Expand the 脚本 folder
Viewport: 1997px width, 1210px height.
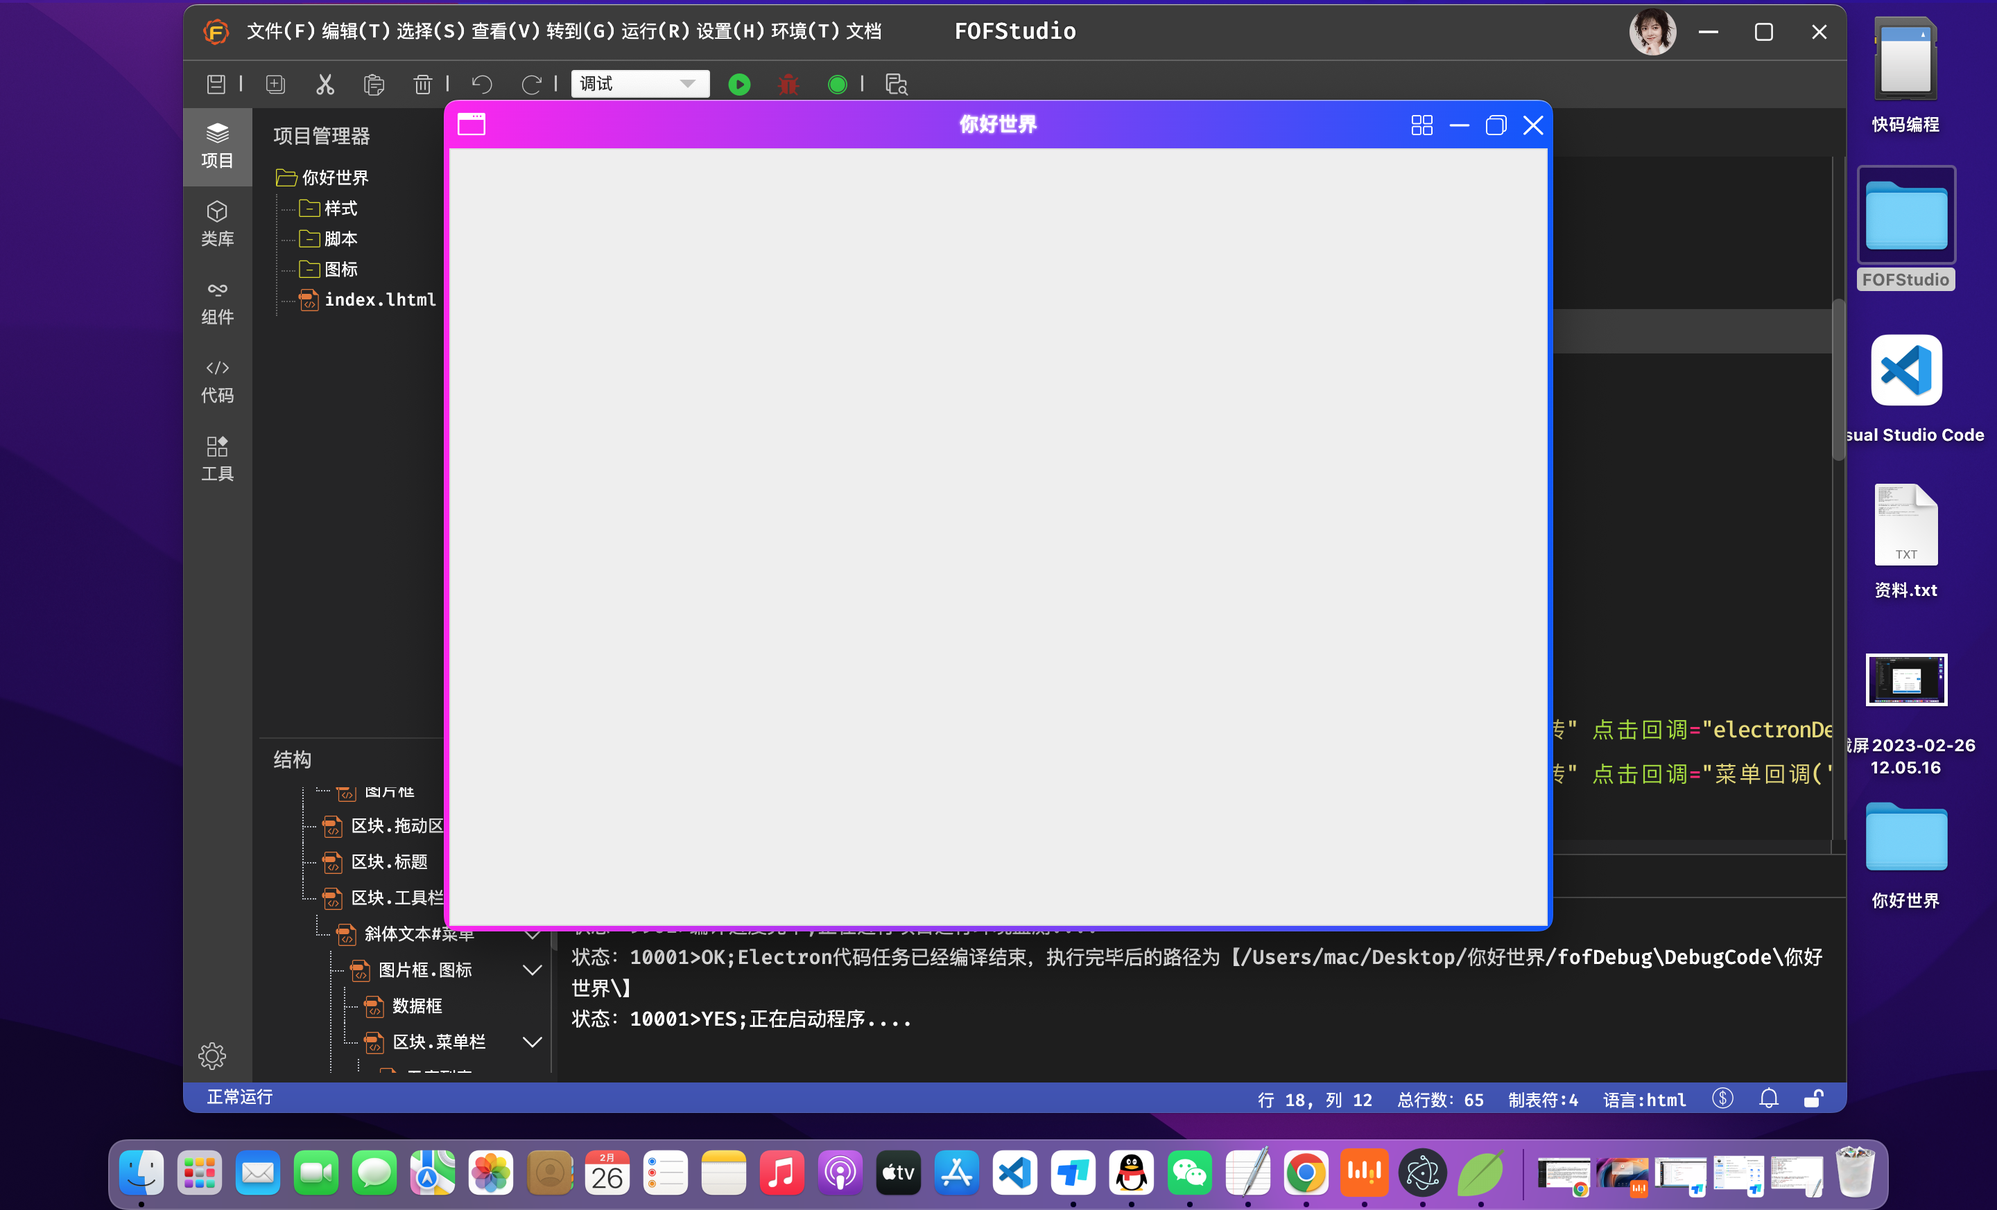pyautogui.click(x=309, y=238)
